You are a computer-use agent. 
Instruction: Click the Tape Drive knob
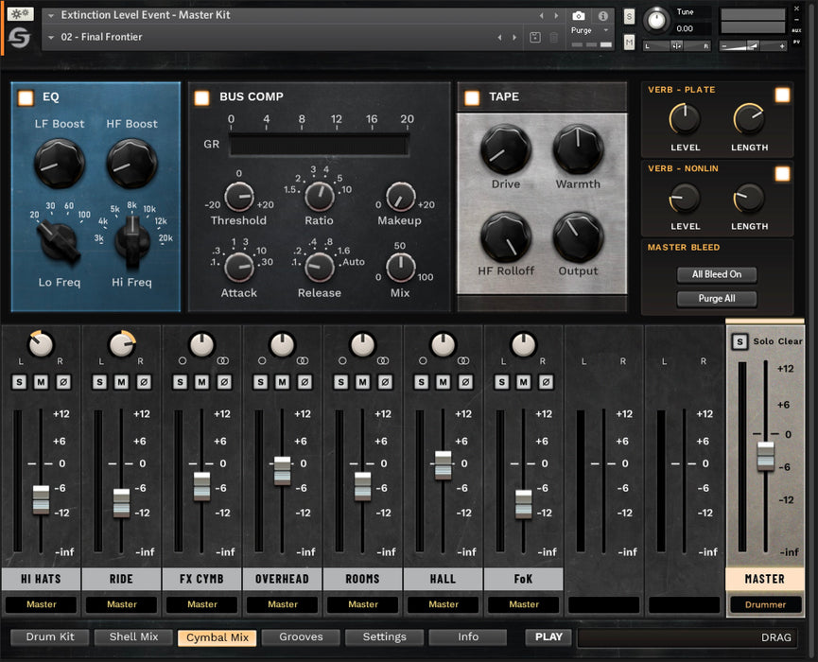point(505,149)
